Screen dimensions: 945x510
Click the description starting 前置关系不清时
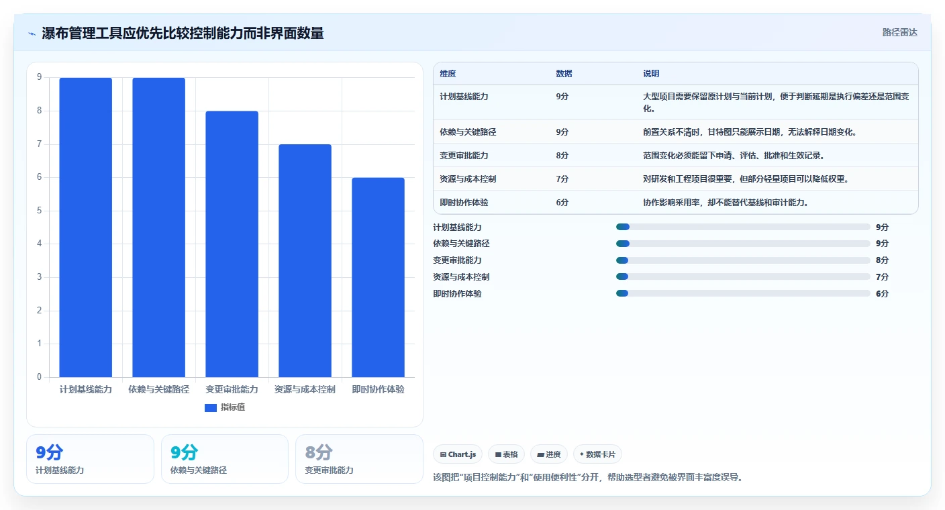tap(749, 132)
